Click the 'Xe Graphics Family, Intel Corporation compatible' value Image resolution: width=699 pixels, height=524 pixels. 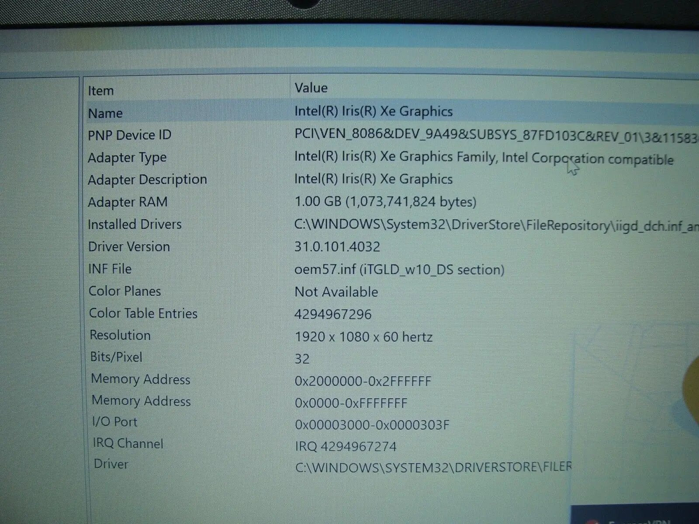484,158
